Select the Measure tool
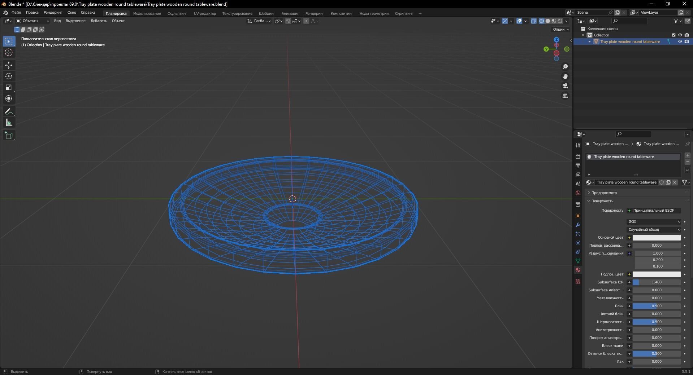Image resolution: width=693 pixels, height=375 pixels. pyautogui.click(x=9, y=123)
